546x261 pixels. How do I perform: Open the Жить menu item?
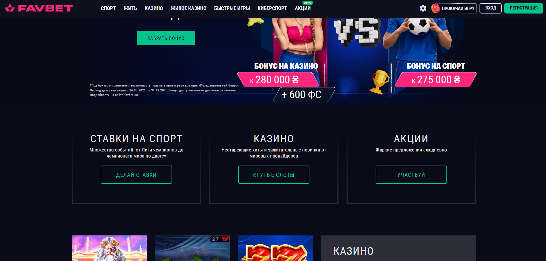[x=130, y=8]
